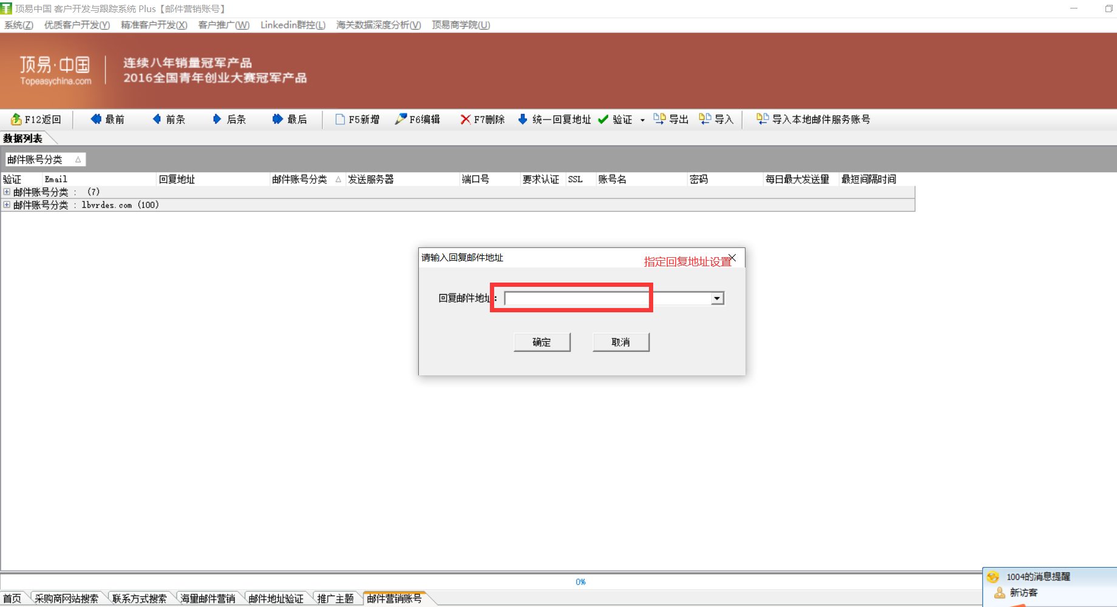Switch to the 海量邮件营销 tab
Viewport: 1117px width, 607px height.
(x=208, y=598)
